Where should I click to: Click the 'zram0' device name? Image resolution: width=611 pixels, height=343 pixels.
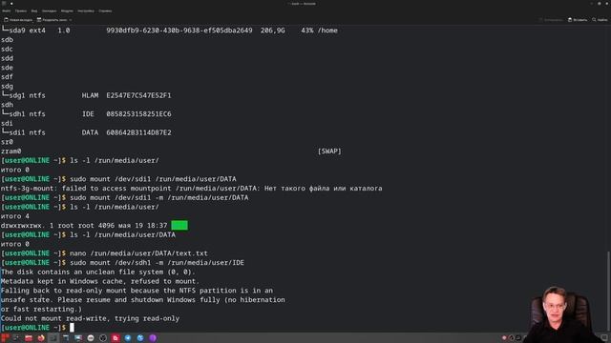coord(11,151)
